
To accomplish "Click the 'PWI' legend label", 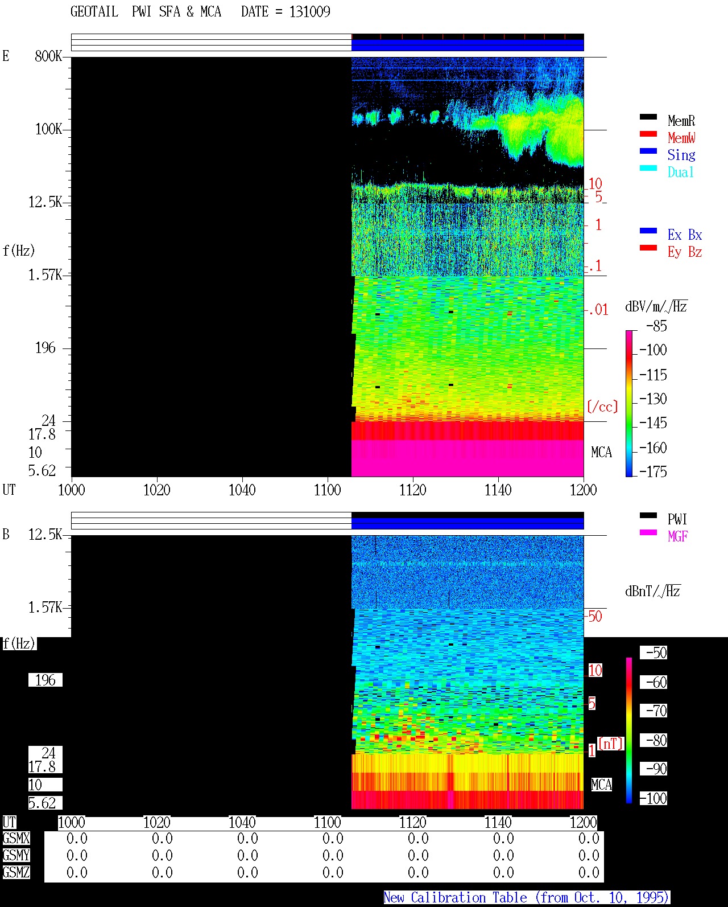I will tap(677, 519).
